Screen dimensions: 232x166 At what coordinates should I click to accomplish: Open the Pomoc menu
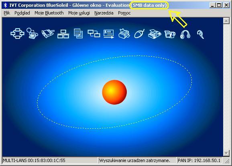coord(124,13)
